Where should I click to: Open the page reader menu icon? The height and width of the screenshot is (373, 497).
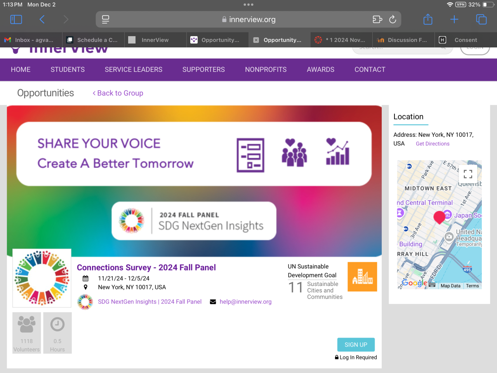[x=106, y=19]
